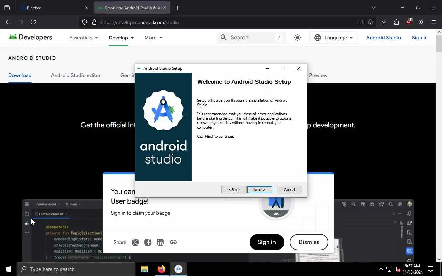Image resolution: width=442 pixels, height=276 pixels.
Task: Show more tools chevron in toolbar
Action: tap(421, 22)
